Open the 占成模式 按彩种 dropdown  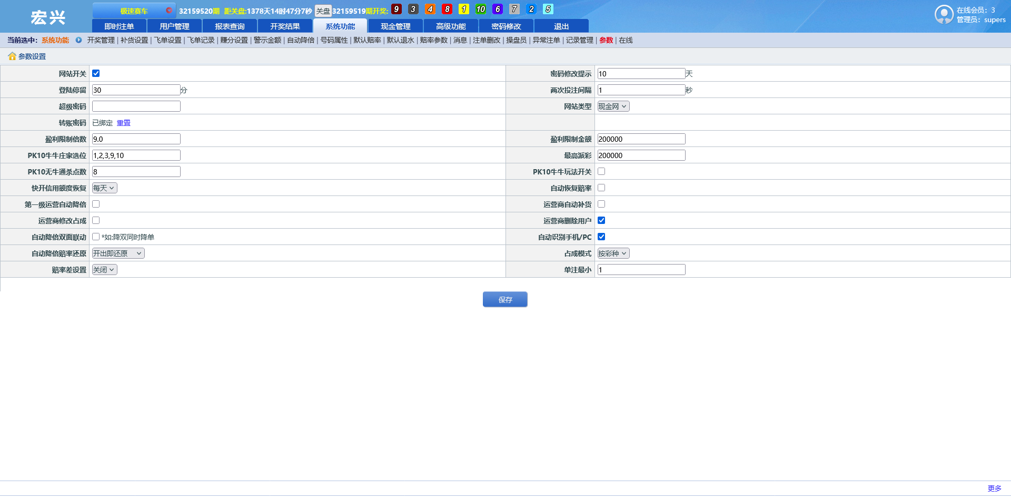613,253
